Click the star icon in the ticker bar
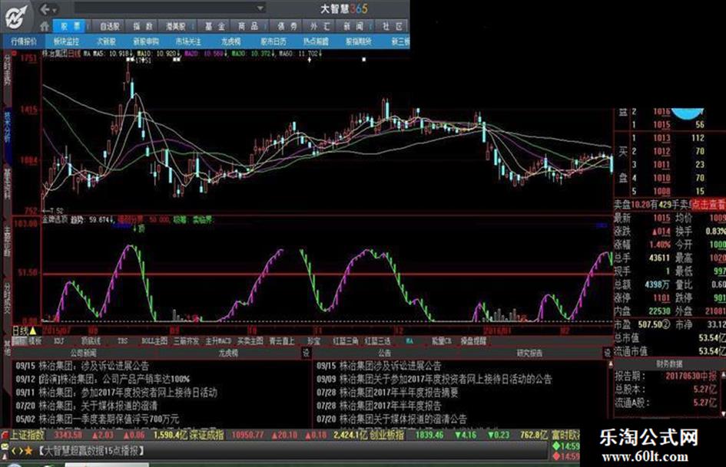Screen dimensions: 726x467 point(28,451)
